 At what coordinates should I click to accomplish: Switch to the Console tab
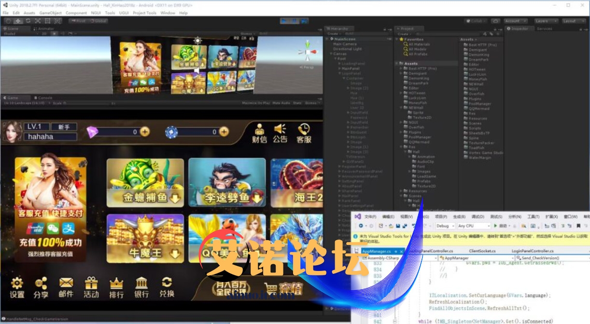coord(43,97)
